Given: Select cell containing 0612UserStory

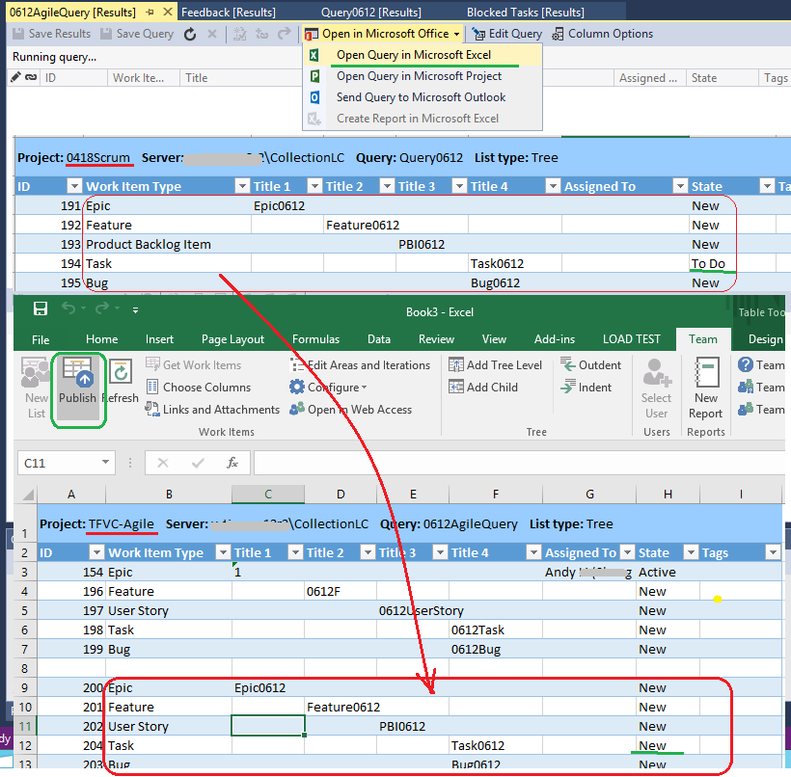Looking at the screenshot, I should click(412, 611).
